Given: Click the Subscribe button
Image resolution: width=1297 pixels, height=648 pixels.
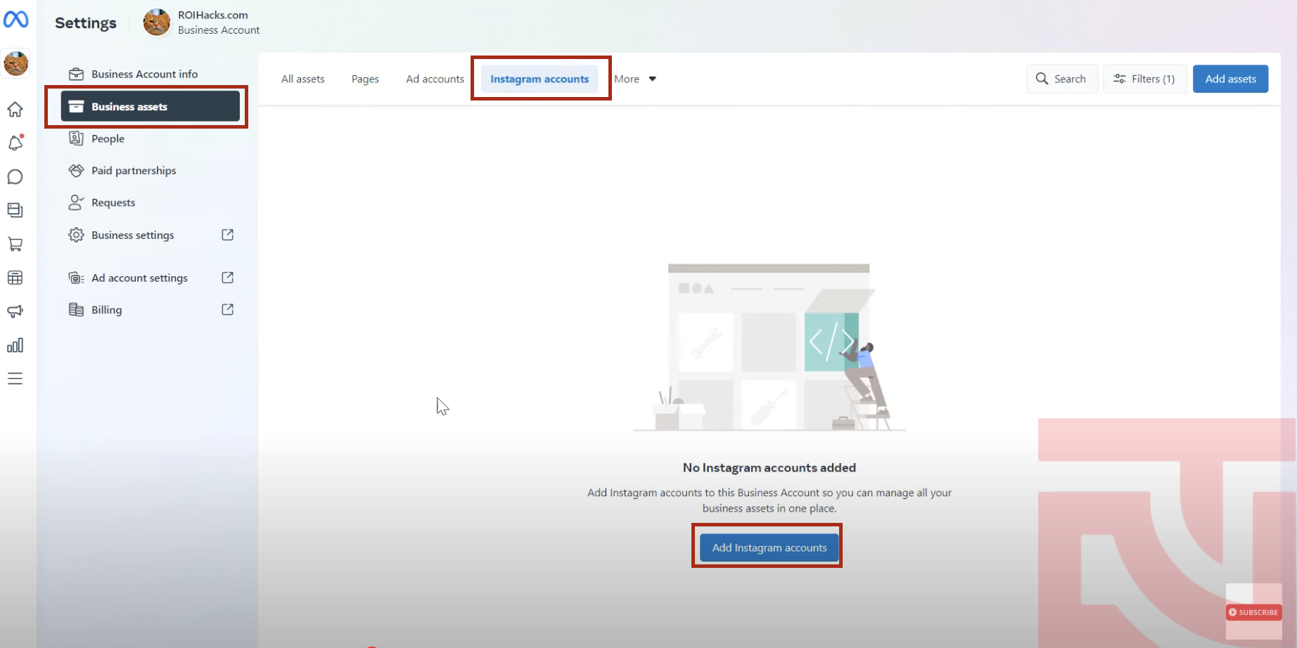Looking at the screenshot, I should coord(1253,612).
